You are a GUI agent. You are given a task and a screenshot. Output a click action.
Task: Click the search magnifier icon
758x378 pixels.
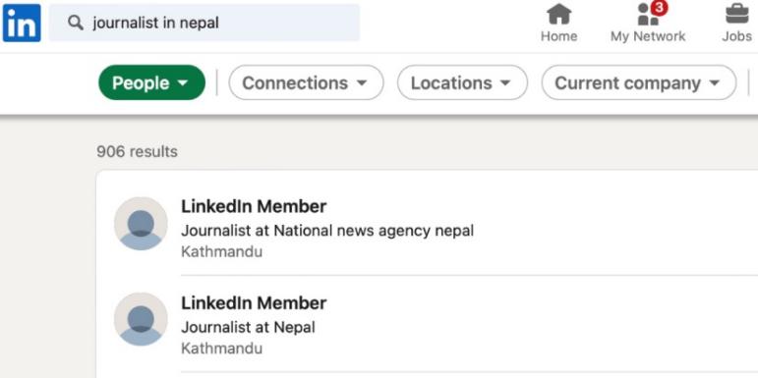[76, 23]
